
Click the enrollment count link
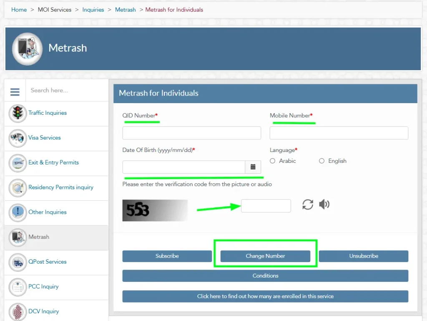click(265, 296)
